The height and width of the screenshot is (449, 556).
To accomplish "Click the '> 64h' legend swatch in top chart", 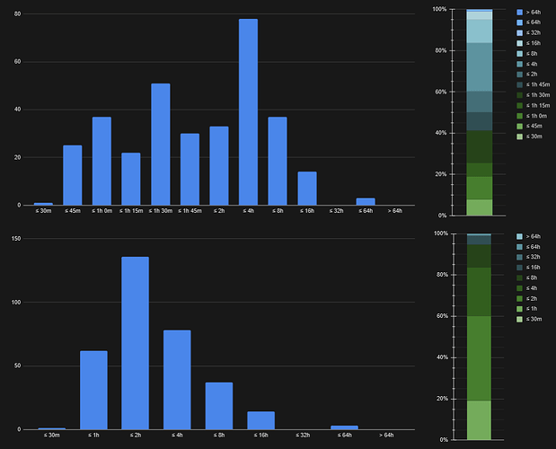I will (x=520, y=13).
